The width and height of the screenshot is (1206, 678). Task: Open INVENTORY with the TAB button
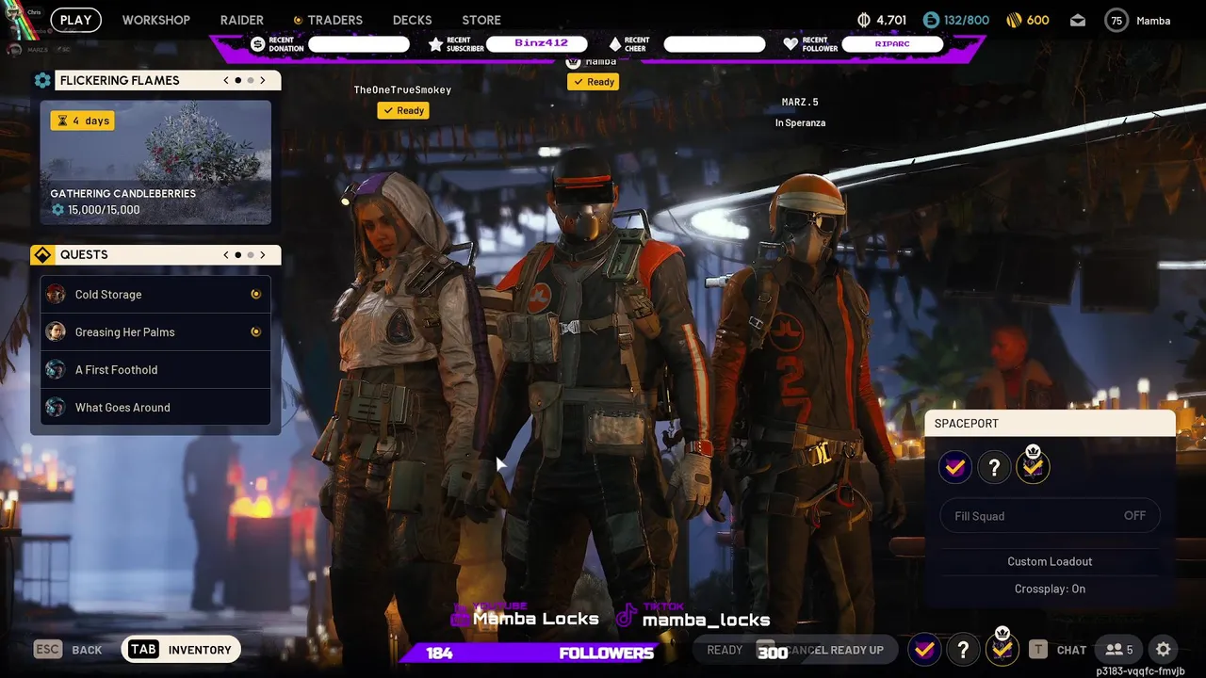(181, 649)
